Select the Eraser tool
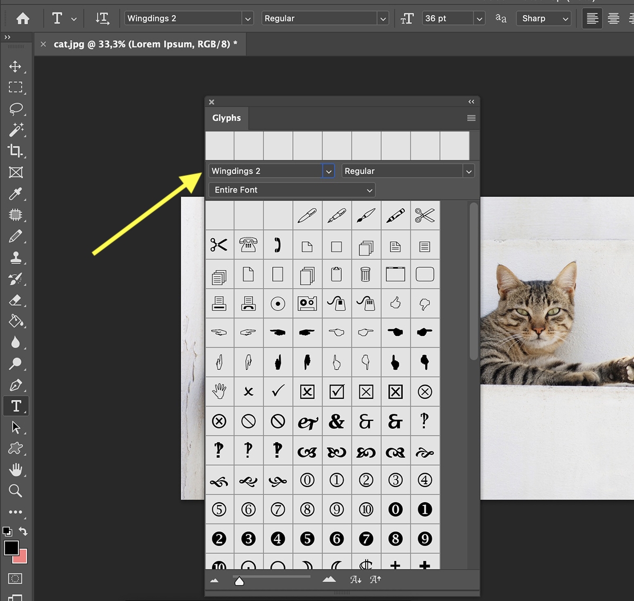This screenshot has width=634, height=601. click(15, 300)
